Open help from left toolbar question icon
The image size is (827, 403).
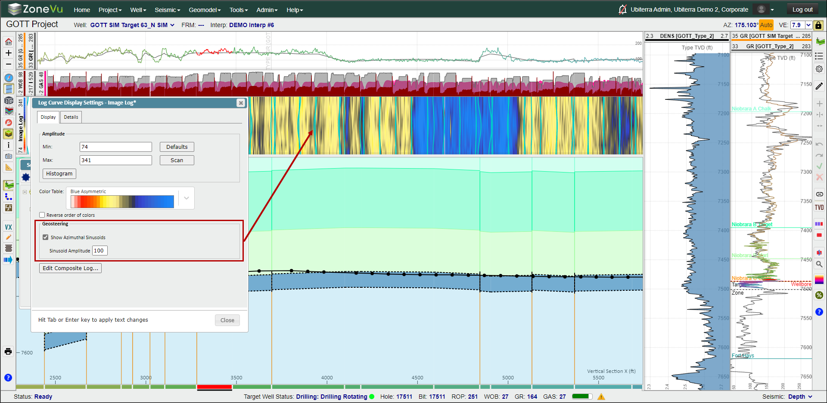tap(8, 378)
